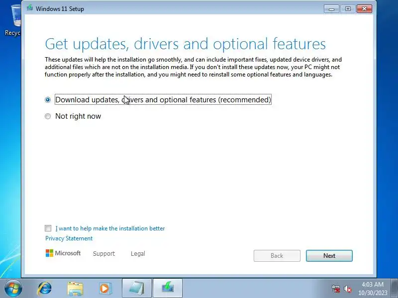398x298 pixels.
Task: Minimize the Windows 11 Setup window
Action: click(x=331, y=9)
